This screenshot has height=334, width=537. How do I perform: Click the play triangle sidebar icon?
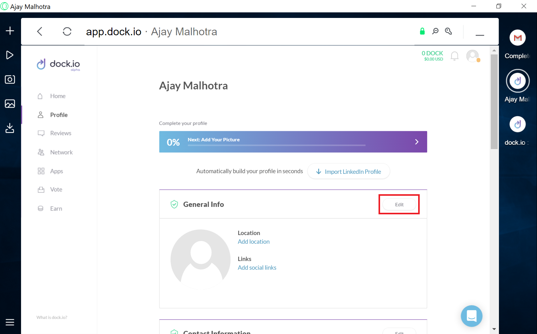[10, 55]
